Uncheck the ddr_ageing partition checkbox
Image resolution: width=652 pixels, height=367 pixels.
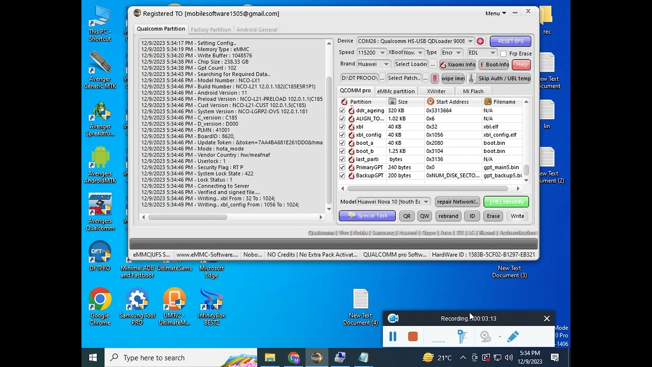(x=342, y=111)
